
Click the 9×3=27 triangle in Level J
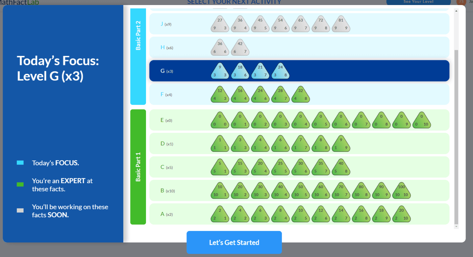coord(220,24)
